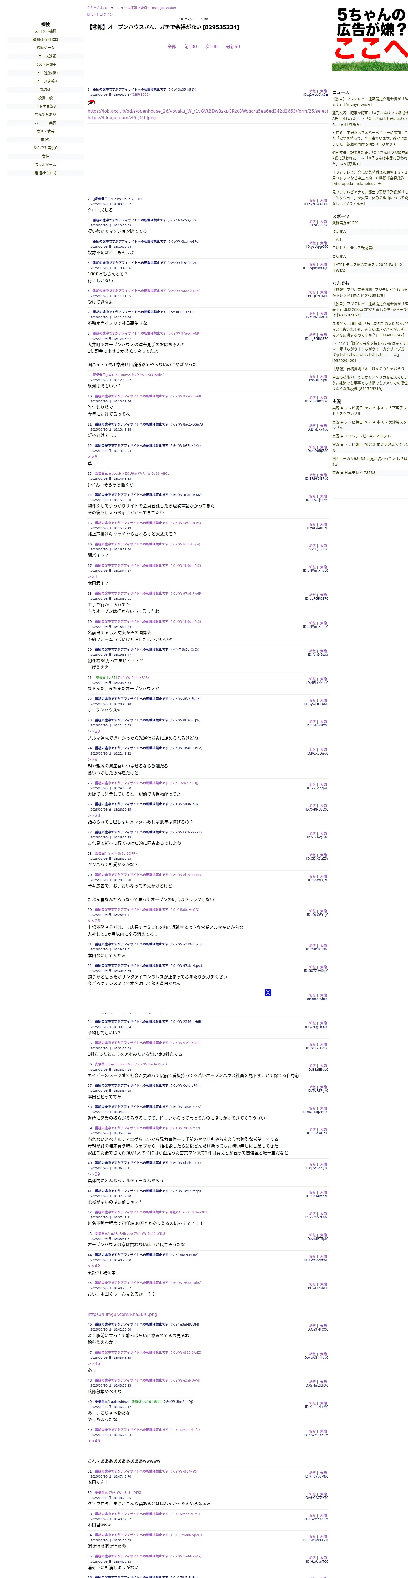The height and width of the screenshot is (1578, 408).
Task: Open なんでも実況G board in sidebar
Action: tap(45, 148)
